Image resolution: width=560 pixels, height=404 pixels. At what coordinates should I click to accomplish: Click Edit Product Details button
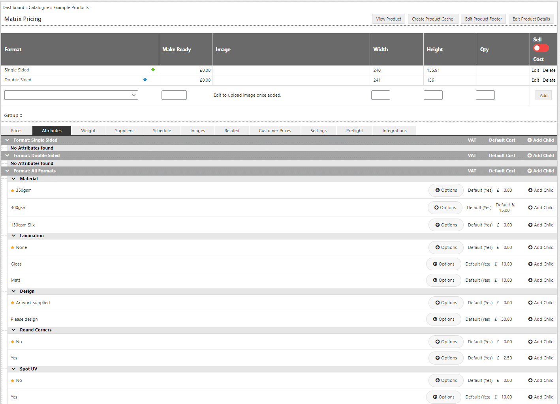(x=531, y=19)
